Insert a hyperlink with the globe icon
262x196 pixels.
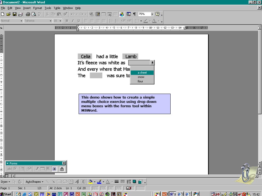click(x=92, y=14)
